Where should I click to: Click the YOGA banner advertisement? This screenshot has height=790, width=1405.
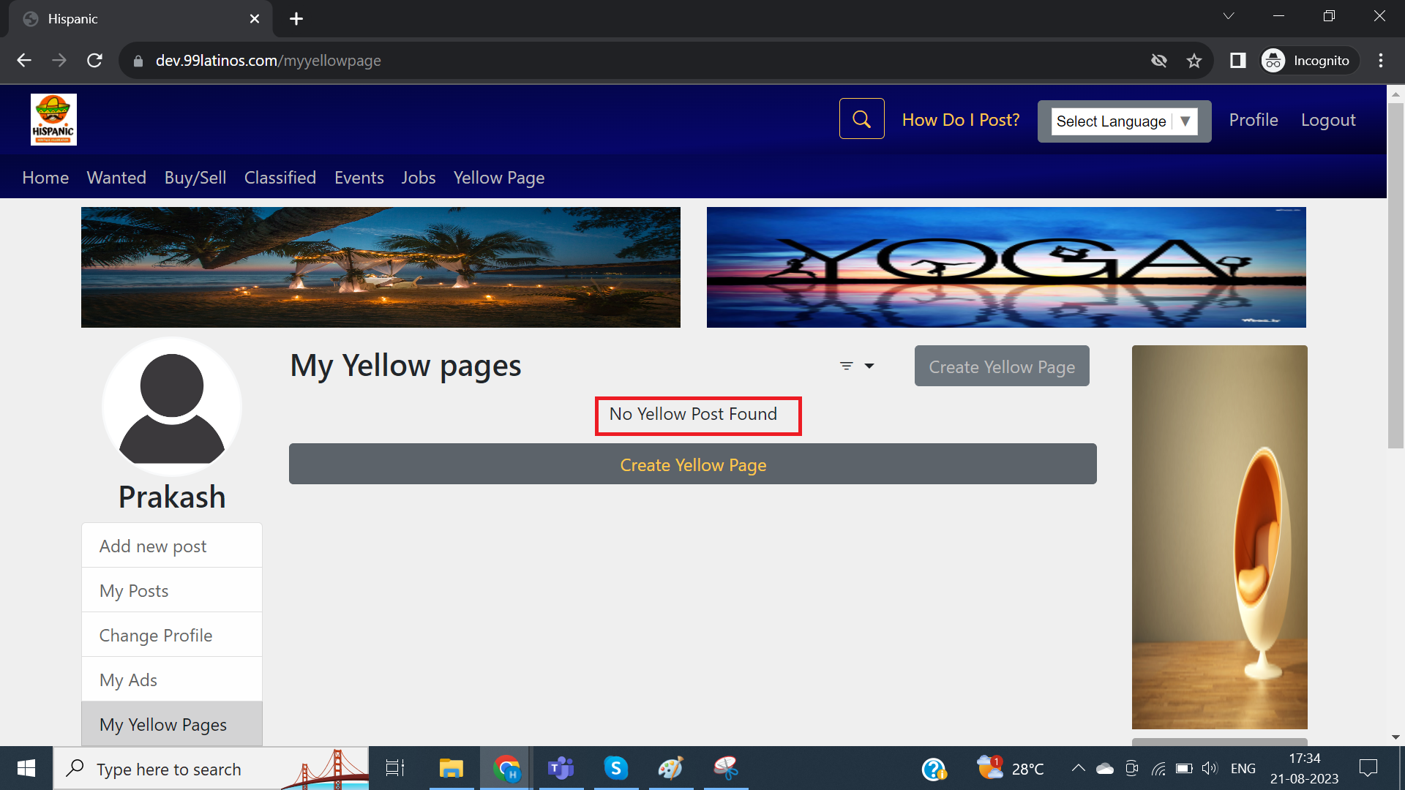click(1005, 267)
